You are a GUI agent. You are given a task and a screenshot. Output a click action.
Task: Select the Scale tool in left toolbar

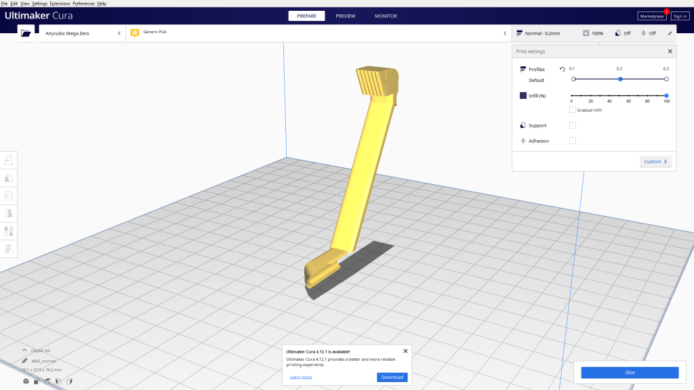(x=8, y=178)
